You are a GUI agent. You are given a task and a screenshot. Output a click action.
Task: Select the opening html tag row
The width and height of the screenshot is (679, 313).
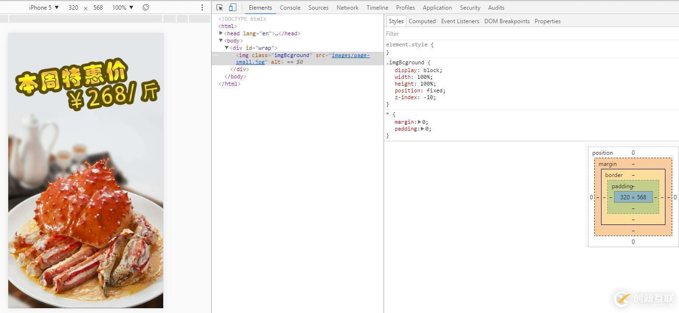(228, 26)
